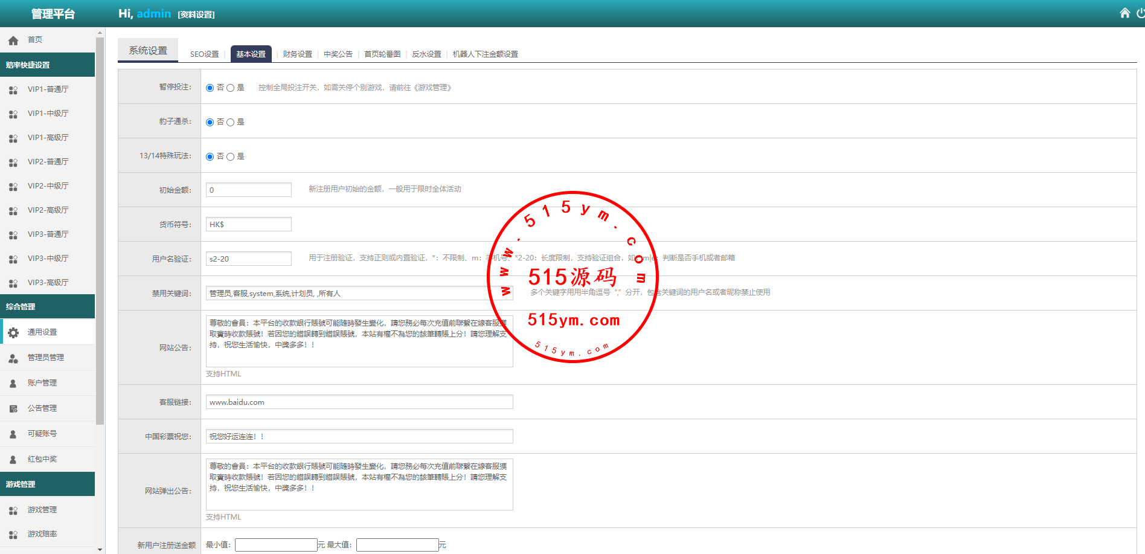Collapse the 综合管理 sidebar section
The height and width of the screenshot is (554, 1145).
tap(47, 306)
